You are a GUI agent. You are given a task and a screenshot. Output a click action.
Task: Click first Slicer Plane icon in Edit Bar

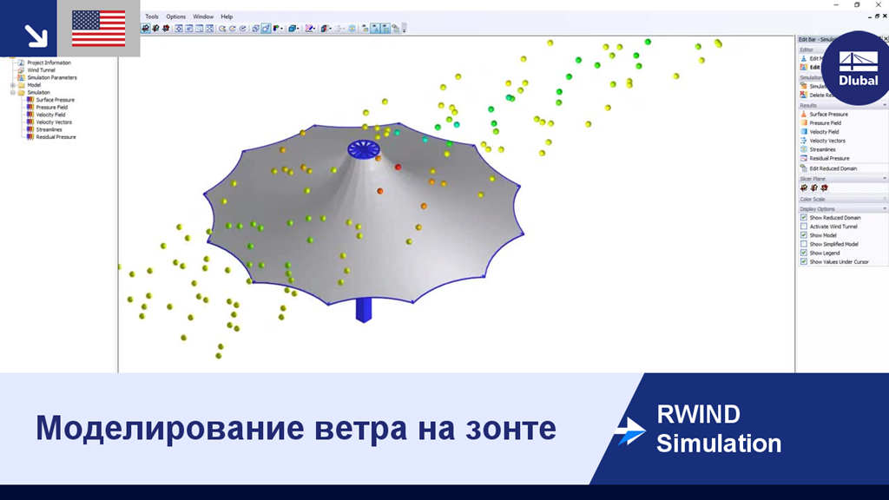coord(804,187)
